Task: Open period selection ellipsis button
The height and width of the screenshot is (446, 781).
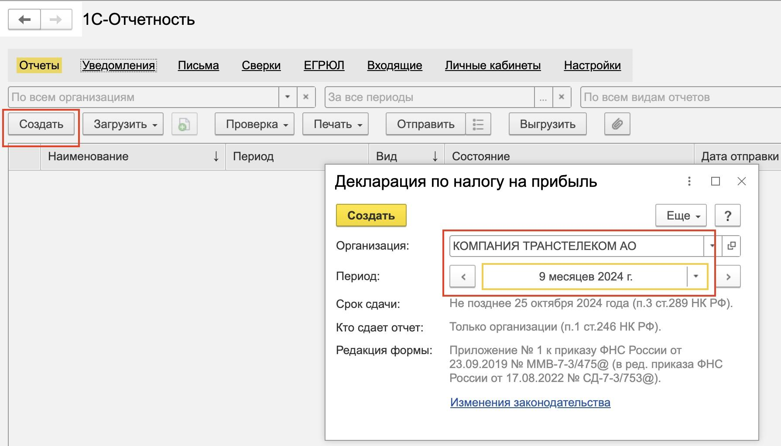Action: (543, 97)
